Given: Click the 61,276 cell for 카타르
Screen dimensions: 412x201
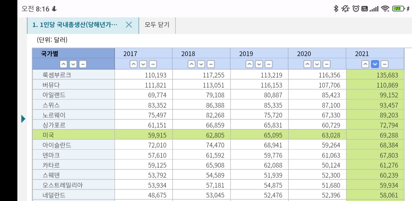Looking at the screenshot, I should pos(375,165).
